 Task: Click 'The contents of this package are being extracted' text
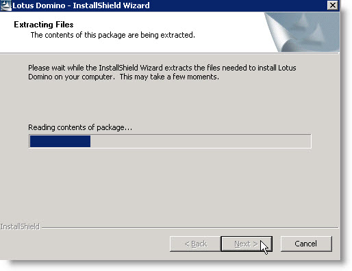[x=113, y=35]
